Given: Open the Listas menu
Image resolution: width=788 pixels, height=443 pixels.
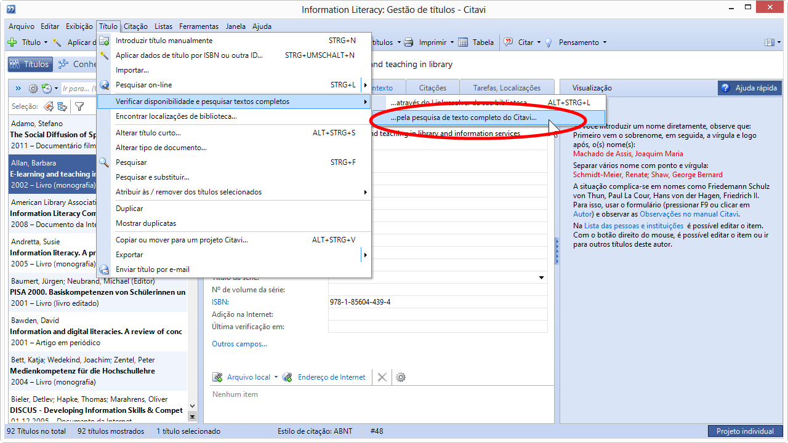Looking at the screenshot, I should point(164,26).
